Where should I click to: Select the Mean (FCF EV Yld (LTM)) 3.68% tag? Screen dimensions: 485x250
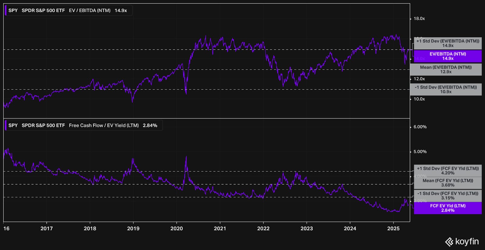coord(448,183)
